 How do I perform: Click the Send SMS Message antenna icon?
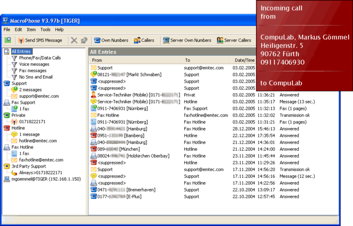pos(21,40)
